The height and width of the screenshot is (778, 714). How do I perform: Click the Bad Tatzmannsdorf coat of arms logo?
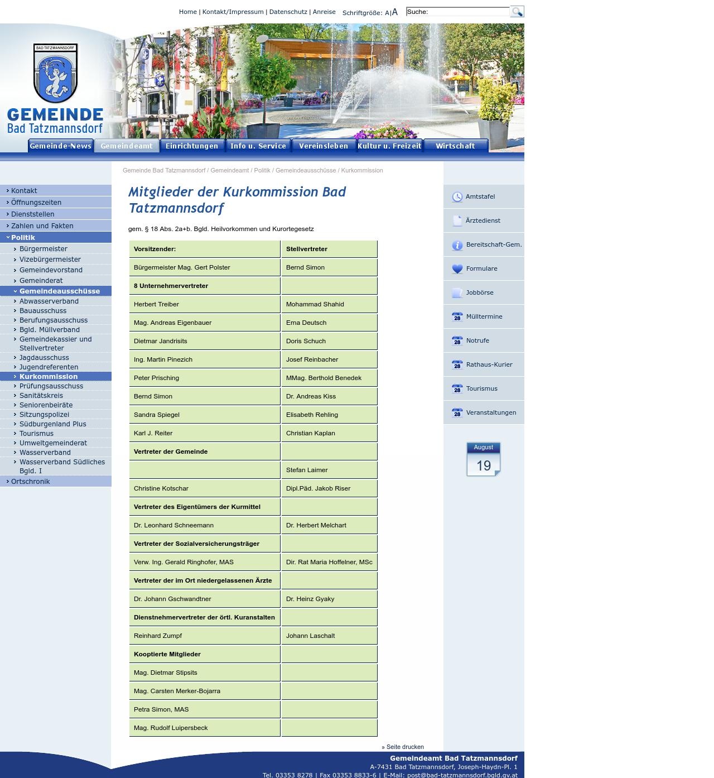click(55, 74)
